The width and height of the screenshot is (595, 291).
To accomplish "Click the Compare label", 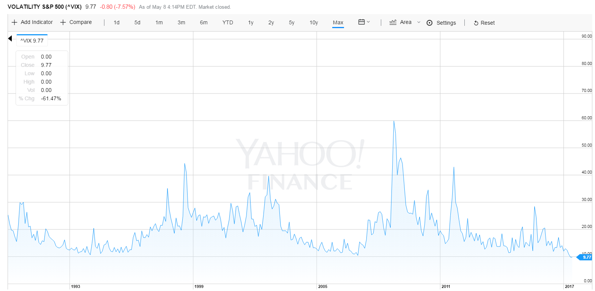I will coord(80,22).
